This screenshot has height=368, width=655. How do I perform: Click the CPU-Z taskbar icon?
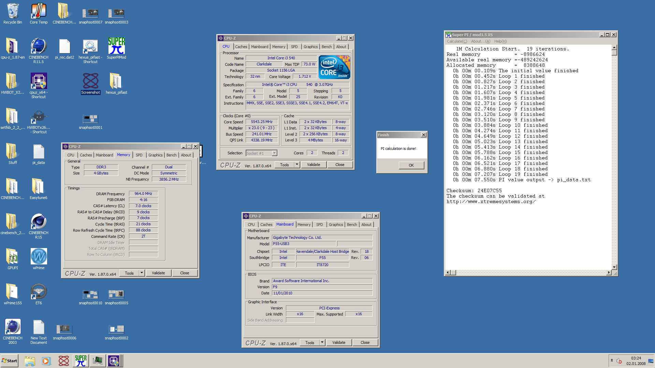click(114, 361)
